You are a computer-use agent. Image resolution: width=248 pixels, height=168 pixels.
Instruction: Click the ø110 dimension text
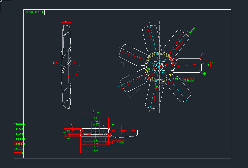(96, 143)
